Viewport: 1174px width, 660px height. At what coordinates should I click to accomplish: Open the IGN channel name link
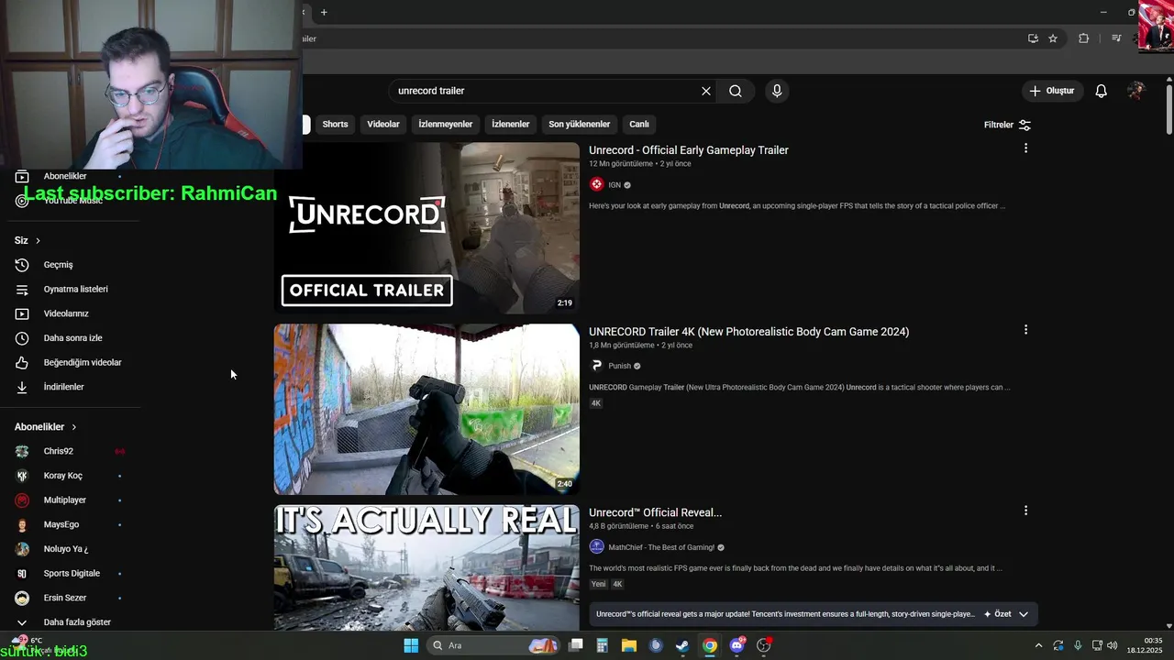[x=615, y=185]
